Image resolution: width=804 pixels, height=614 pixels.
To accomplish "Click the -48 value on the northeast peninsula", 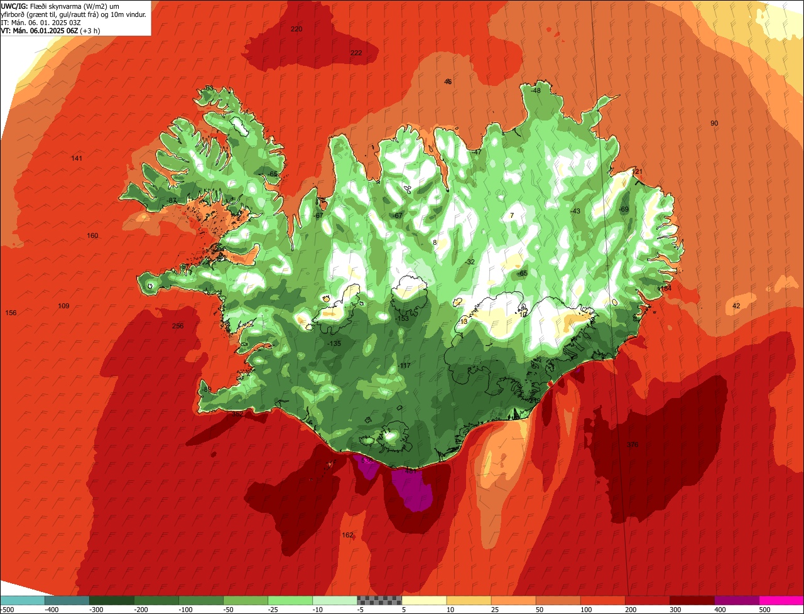I will 536,90.
